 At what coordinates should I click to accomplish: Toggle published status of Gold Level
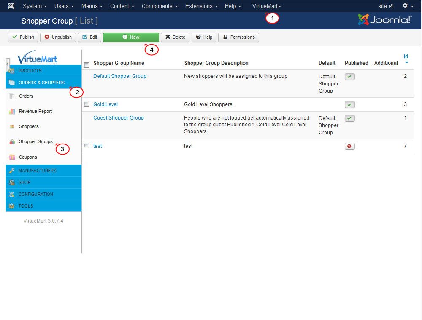tap(349, 105)
